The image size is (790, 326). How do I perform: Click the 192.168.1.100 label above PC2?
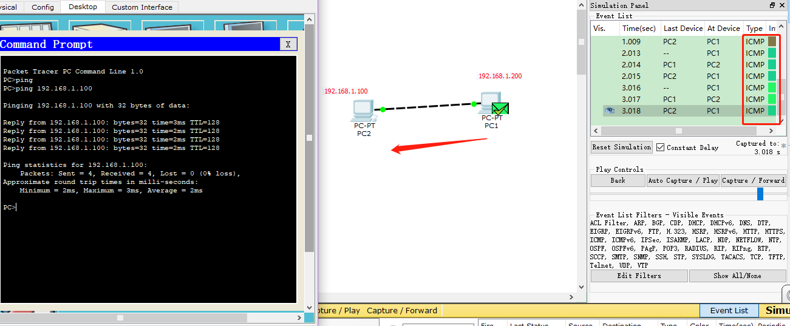click(x=346, y=91)
